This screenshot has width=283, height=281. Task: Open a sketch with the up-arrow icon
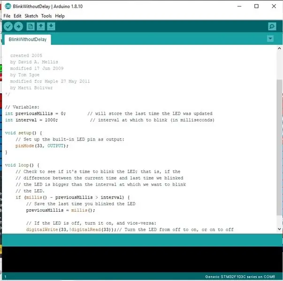[x=41, y=27]
